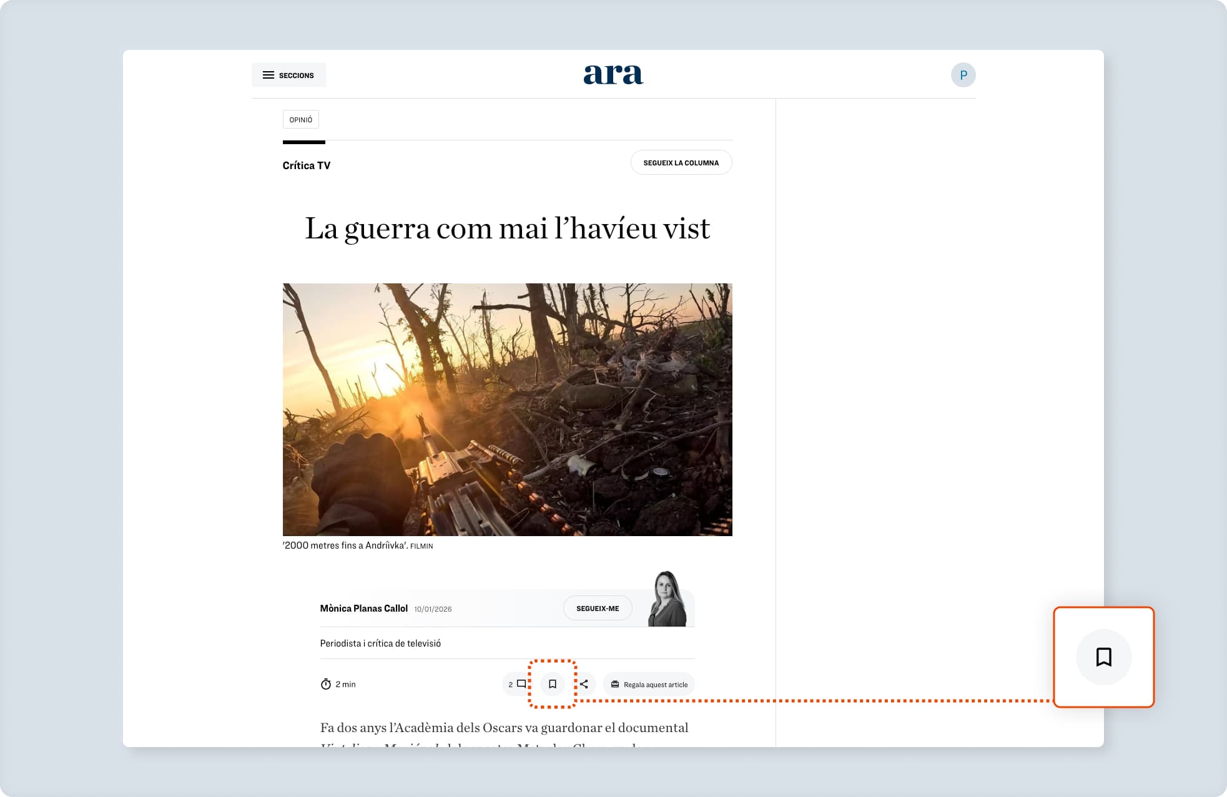The image size is (1227, 797).
Task: Toggle following the author via 'SEGUEIX-ME'
Action: click(597, 607)
